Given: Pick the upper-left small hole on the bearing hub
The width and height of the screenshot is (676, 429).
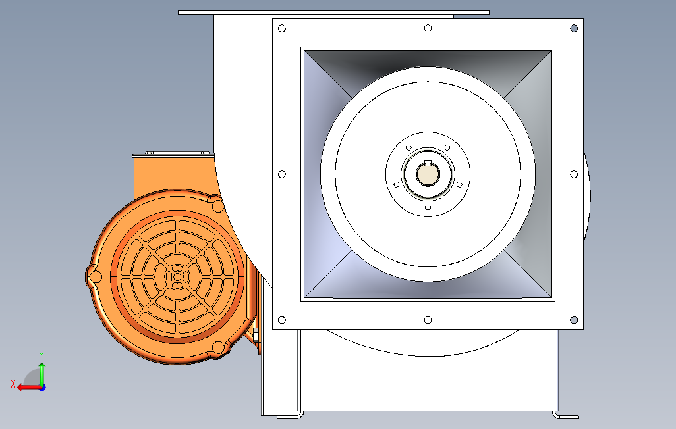Looking at the screenshot, I should point(408,148).
